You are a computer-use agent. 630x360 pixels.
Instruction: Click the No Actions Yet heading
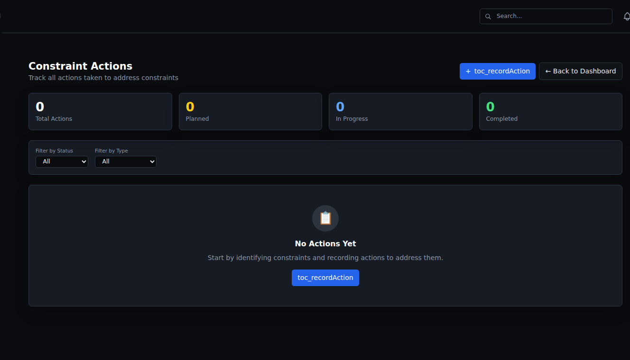click(325, 243)
